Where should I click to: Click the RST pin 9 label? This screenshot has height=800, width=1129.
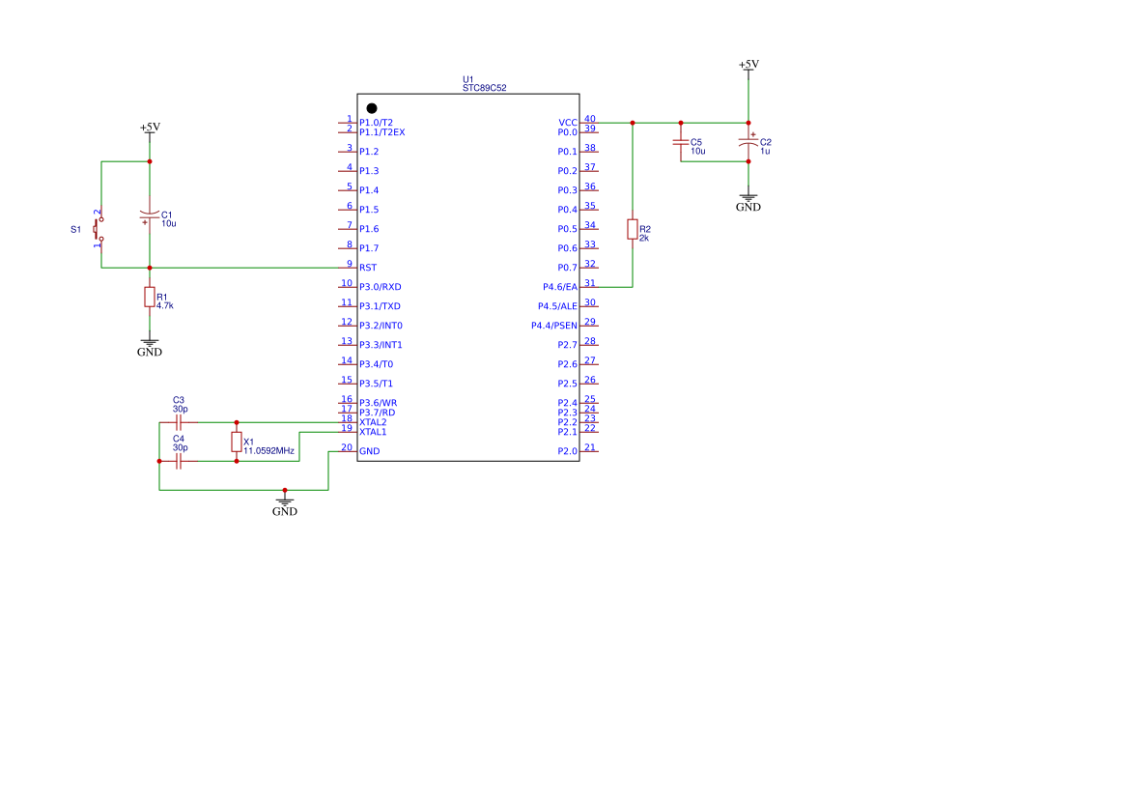coord(368,268)
